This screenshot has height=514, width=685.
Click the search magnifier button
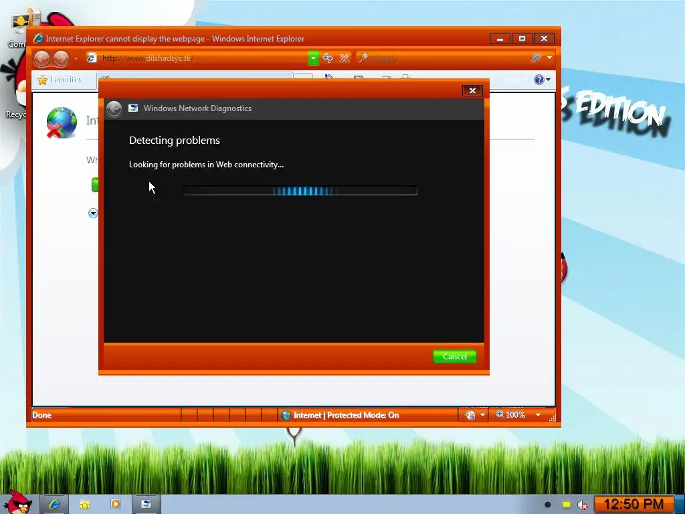(x=536, y=58)
